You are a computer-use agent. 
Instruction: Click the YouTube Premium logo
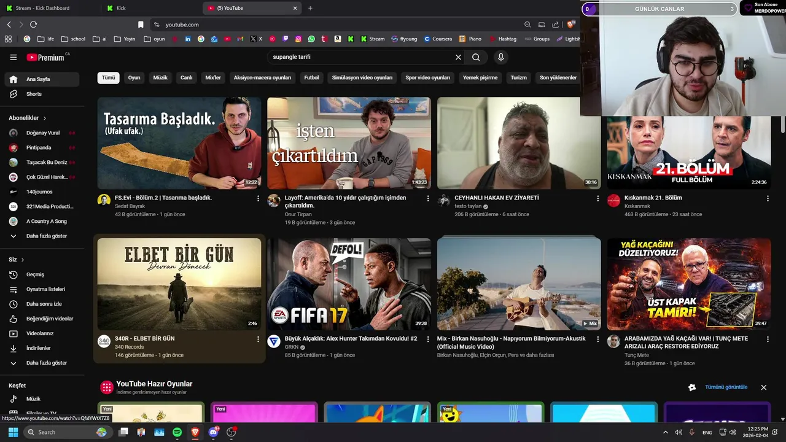click(x=45, y=57)
